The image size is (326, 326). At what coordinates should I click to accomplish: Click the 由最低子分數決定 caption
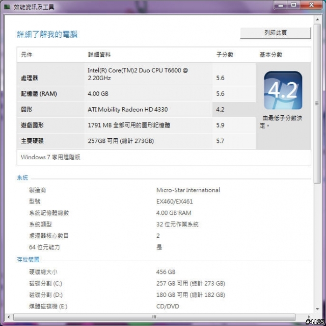coord(281,122)
